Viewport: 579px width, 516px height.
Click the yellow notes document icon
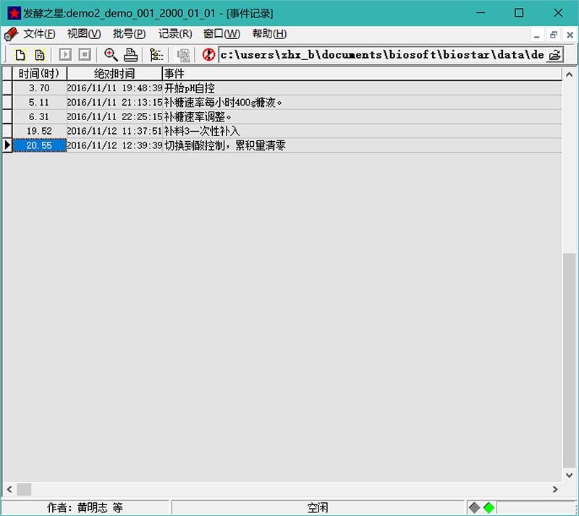tap(39, 54)
